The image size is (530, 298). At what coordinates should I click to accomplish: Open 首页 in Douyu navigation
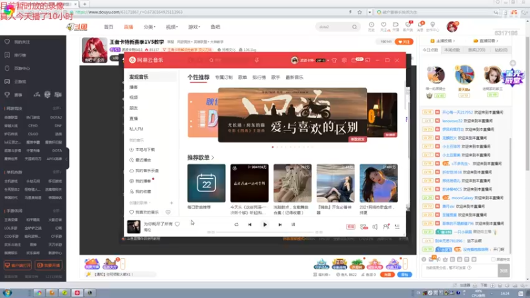pyautogui.click(x=109, y=27)
